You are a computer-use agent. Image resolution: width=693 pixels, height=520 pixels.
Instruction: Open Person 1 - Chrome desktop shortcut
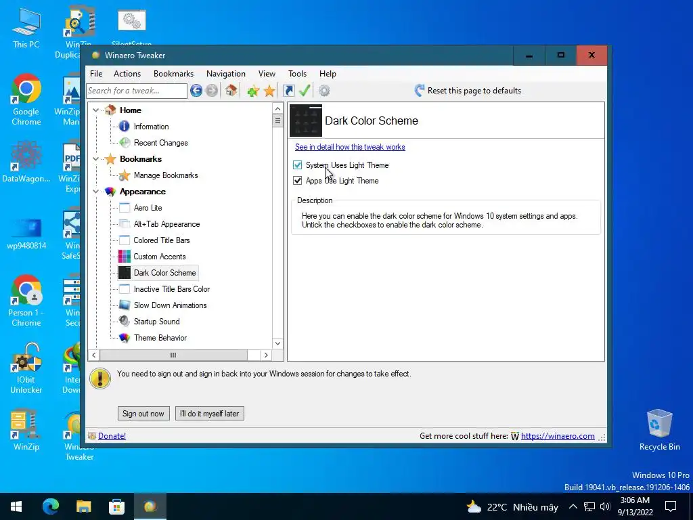click(26, 301)
